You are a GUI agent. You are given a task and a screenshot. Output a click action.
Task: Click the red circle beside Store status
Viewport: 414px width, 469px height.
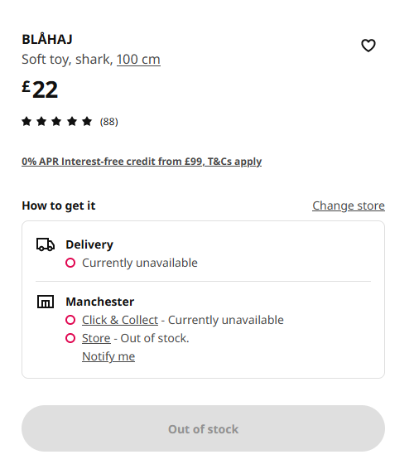(70, 338)
